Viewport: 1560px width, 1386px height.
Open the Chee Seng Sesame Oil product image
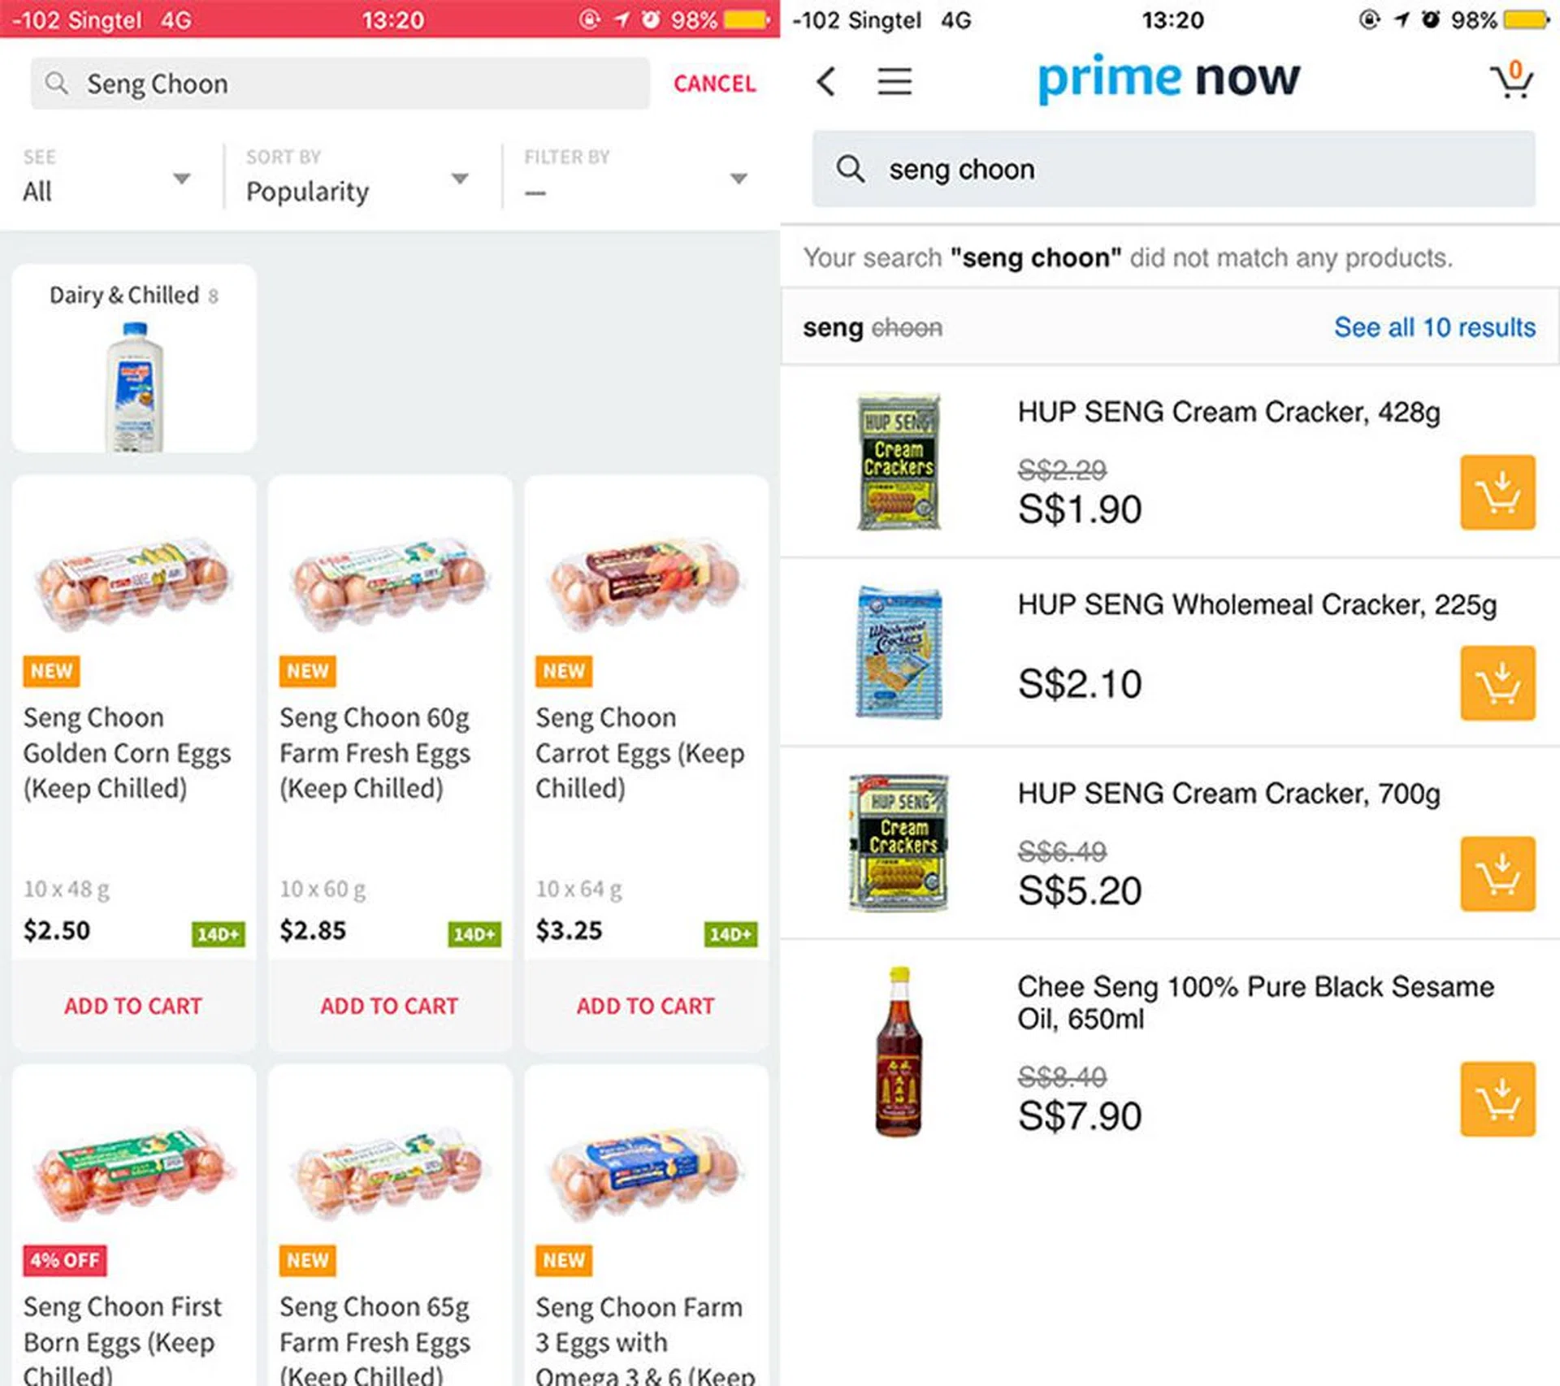tap(899, 1051)
